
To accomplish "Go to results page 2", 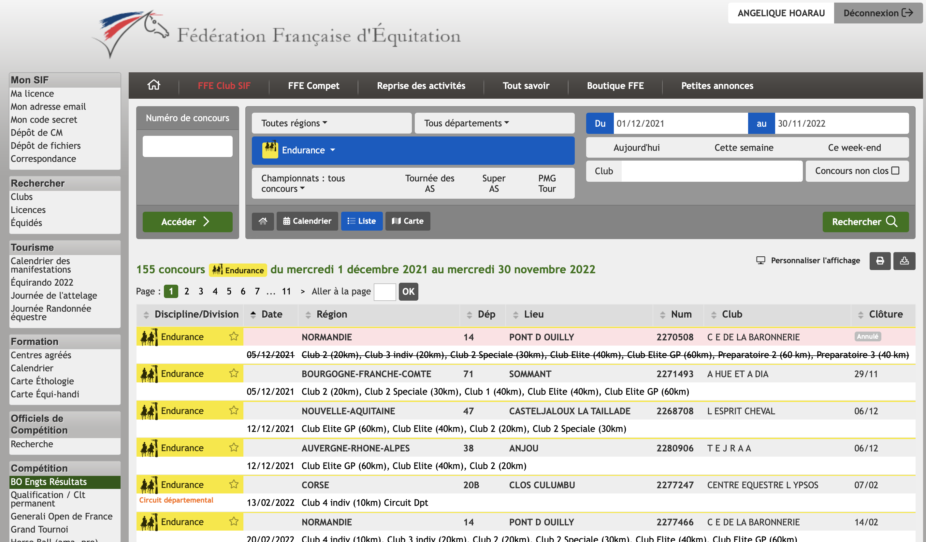I will pyautogui.click(x=187, y=291).
